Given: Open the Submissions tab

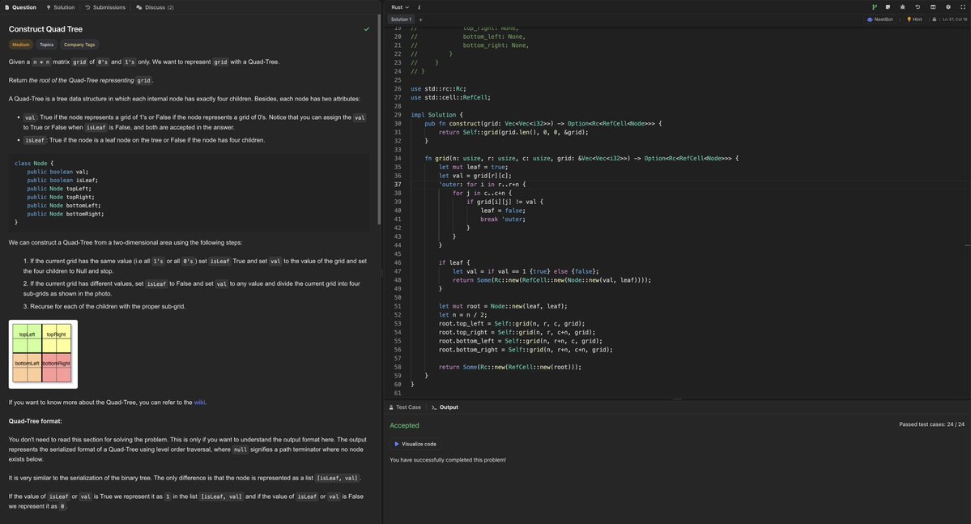Looking at the screenshot, I should (x=105, y=7).
